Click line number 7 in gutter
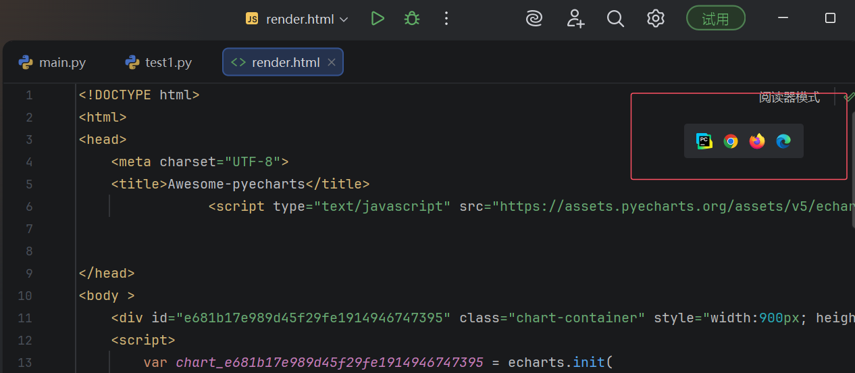Viewport: 855px width, 373px height. coord(28,228)
